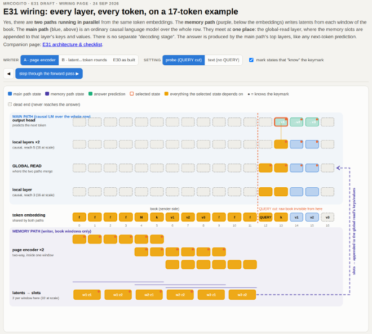
Task: Select token embedding f at index 0
Action: 79,217
